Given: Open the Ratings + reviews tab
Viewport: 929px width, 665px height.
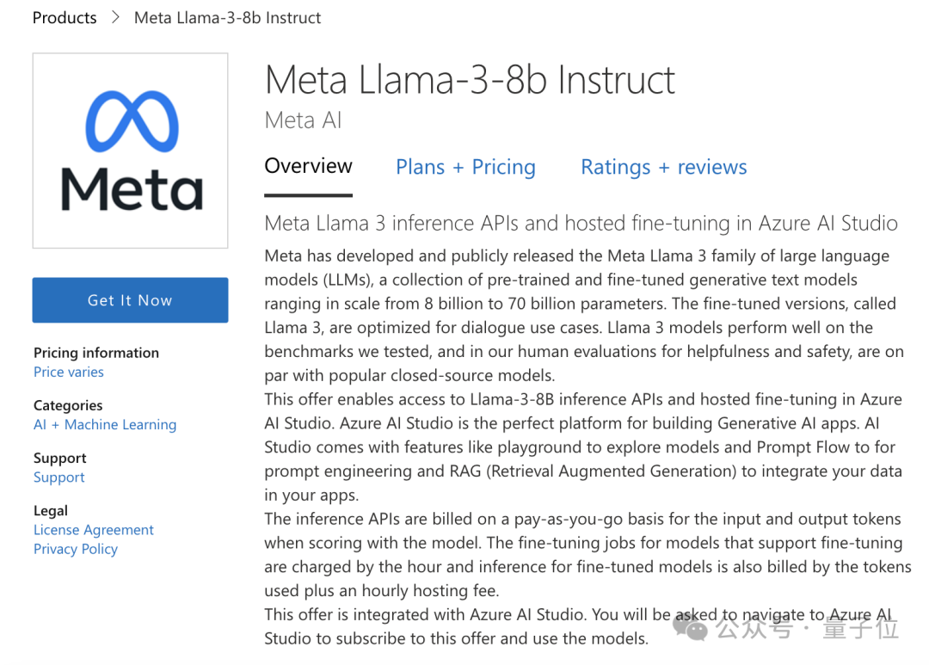Looking at the screenshot, I should [663, 167].
